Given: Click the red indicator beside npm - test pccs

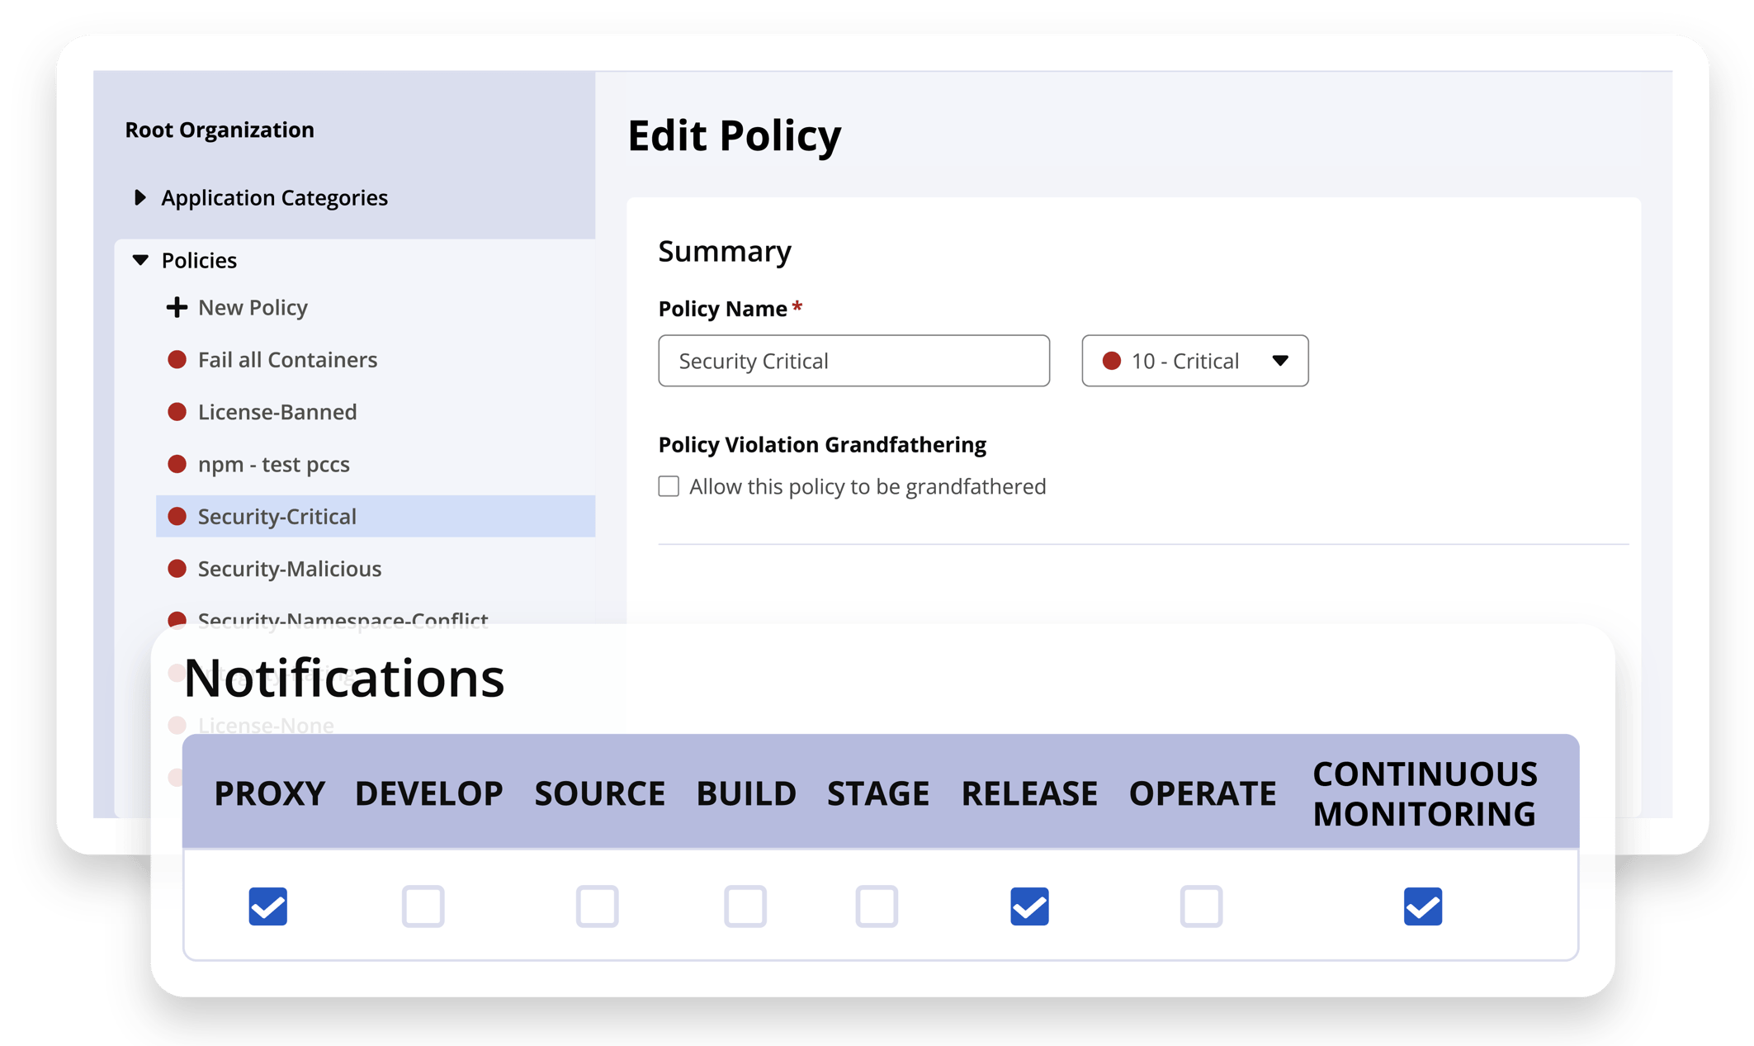Looking at the screenshot, I should point(176,464).
